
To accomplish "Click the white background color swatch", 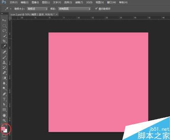I will (x=6, y=131).
